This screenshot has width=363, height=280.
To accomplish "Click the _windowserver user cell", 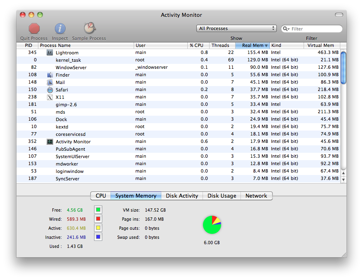I will coord(151,67).
